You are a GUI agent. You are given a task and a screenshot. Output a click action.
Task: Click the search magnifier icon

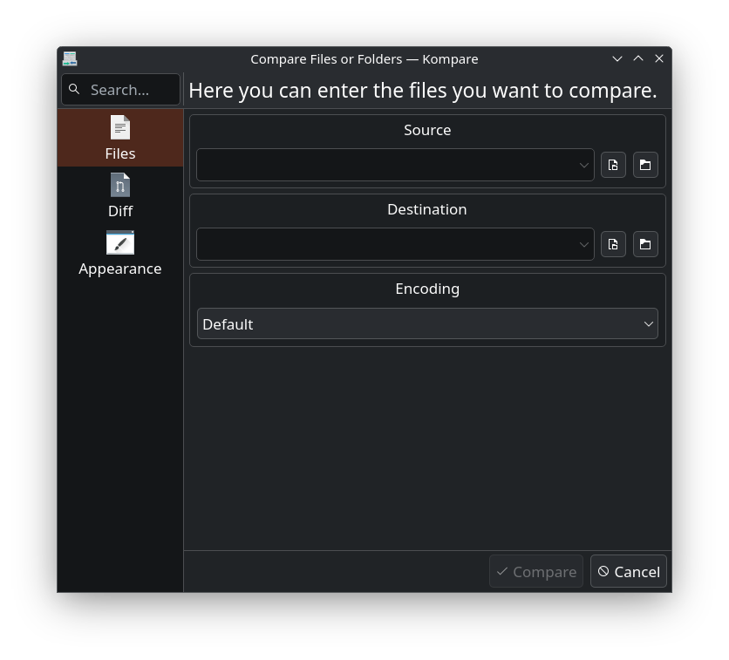click(x=74, y=89)
